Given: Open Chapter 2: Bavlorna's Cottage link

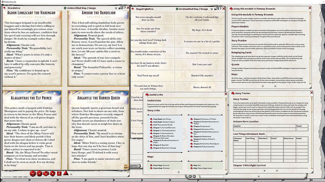Looking at the screenshot, I should [x=165, y=148].
